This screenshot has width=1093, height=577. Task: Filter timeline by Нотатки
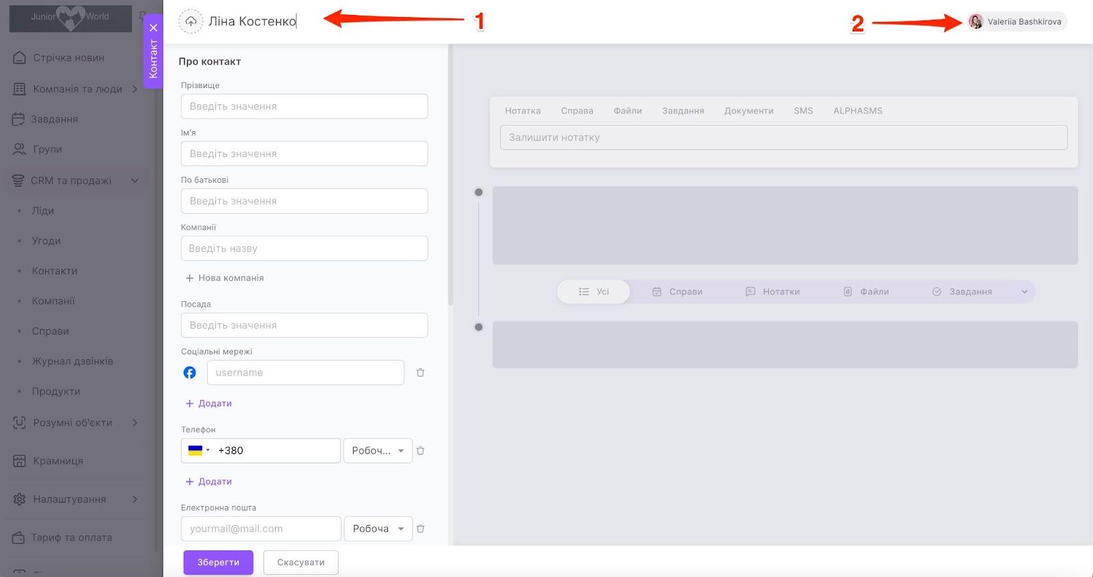click(x=773, y=292)
